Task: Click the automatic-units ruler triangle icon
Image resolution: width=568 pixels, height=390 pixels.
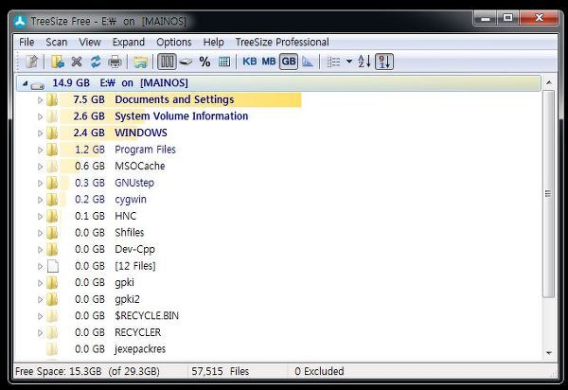Action: tap(308, 62)
